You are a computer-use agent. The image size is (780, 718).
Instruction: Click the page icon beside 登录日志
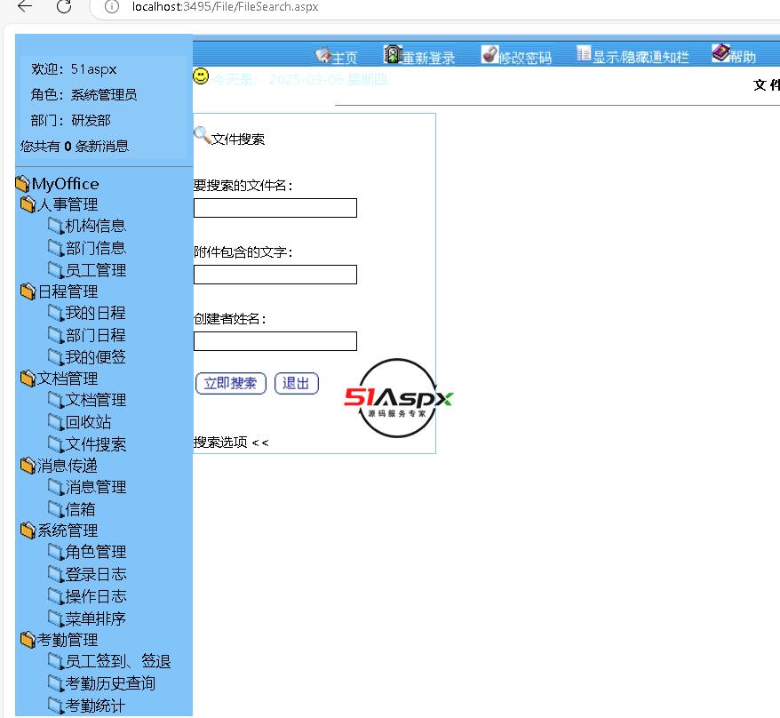tap(56, 574)
